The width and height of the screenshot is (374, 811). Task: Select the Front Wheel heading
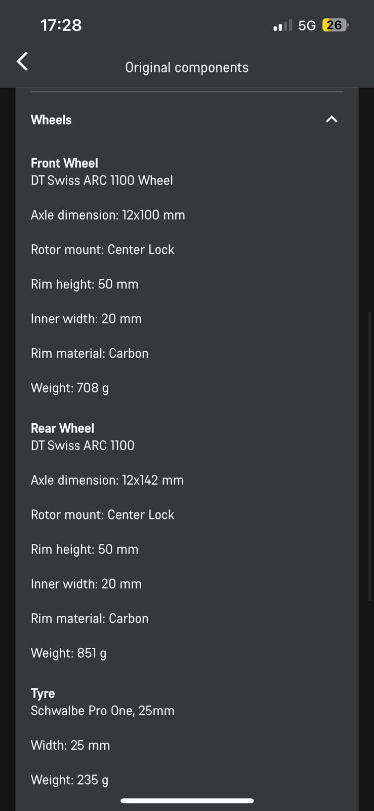click(x=64, y=163)
